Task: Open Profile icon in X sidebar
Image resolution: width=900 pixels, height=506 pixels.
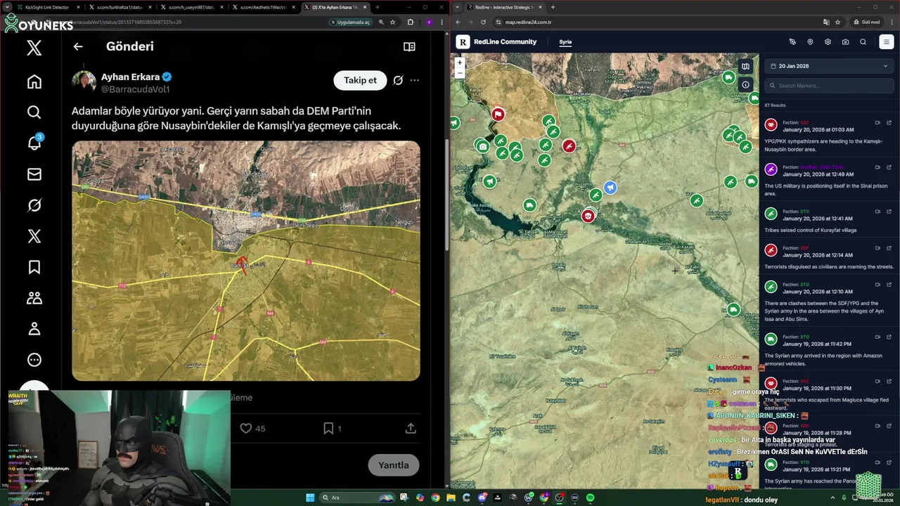Action: 34,329
